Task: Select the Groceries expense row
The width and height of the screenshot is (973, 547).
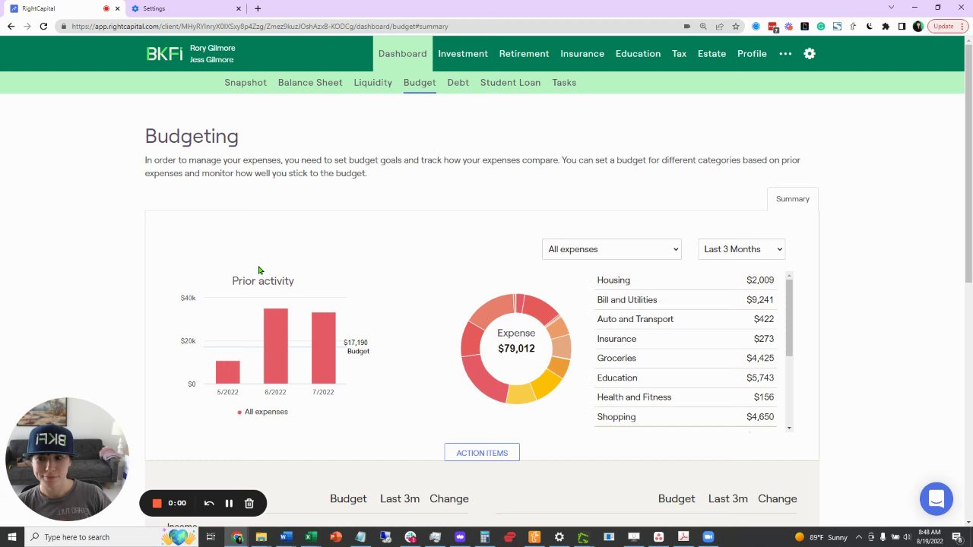Action: tap(685, 358)
